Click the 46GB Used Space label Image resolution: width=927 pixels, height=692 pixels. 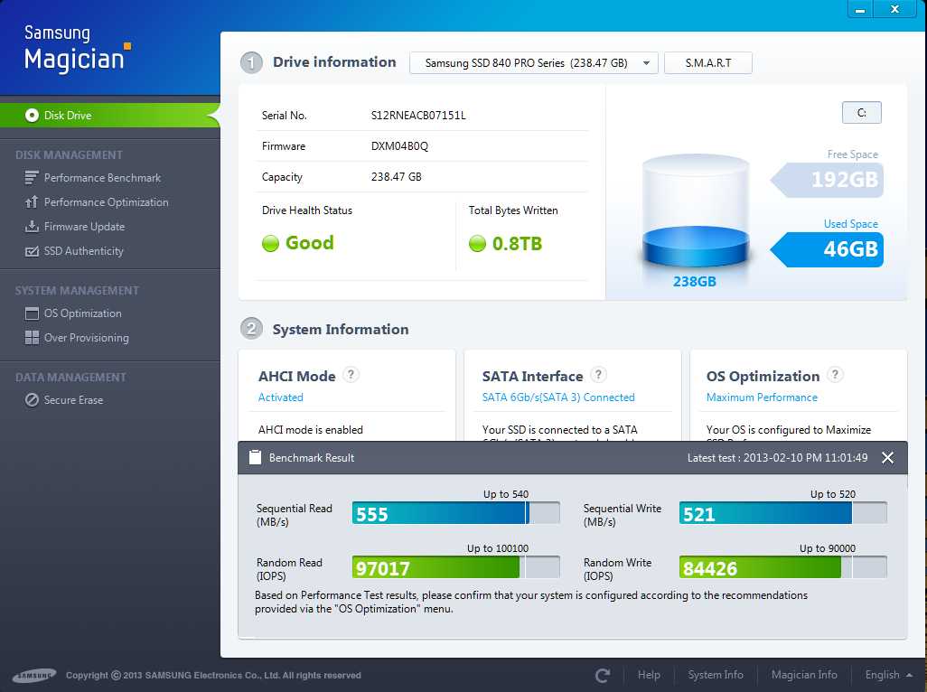(828, 248)
